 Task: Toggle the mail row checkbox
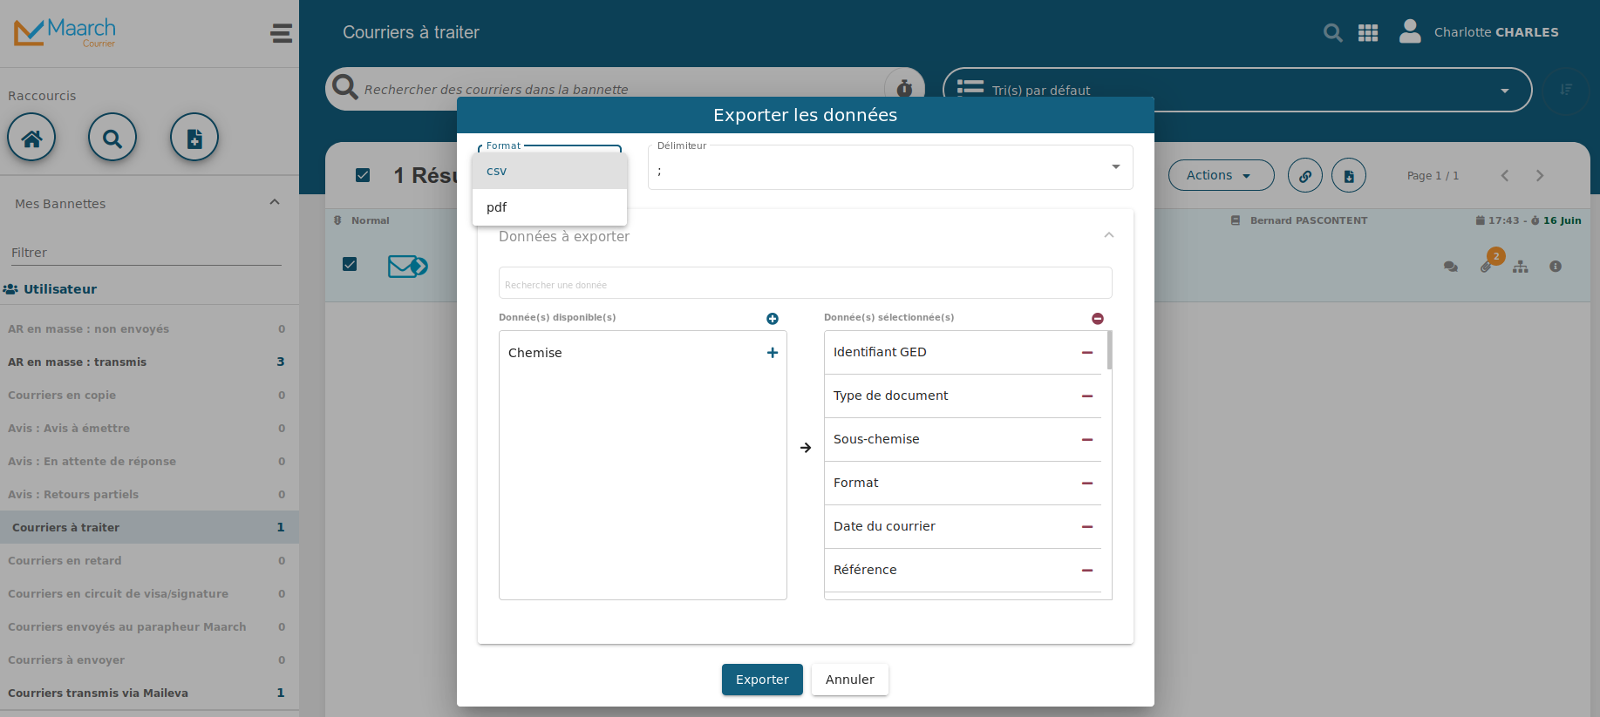pyautogui.click(x=350, y=264)
